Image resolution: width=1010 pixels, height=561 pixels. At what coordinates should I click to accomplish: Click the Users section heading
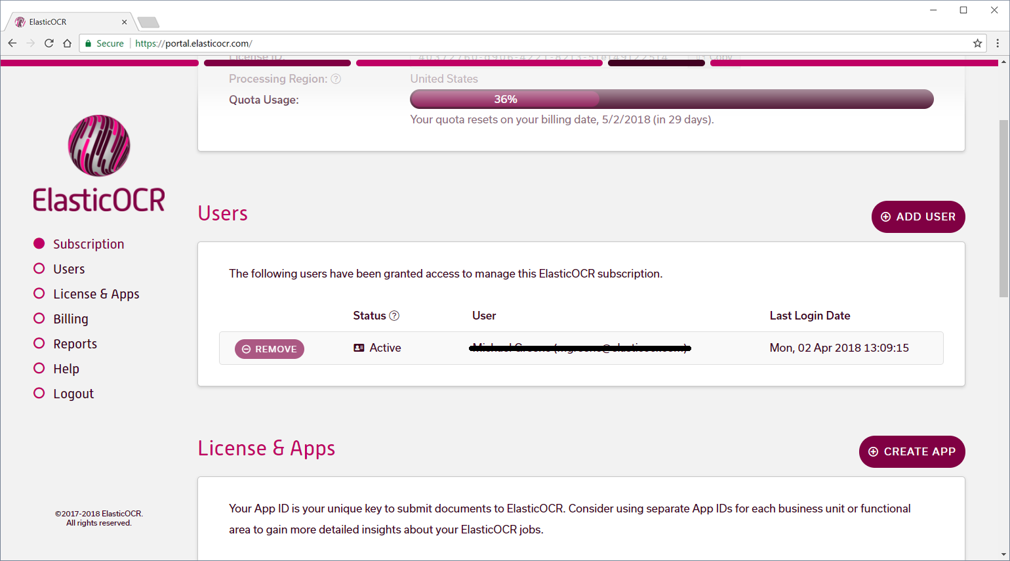click(223, 213)
